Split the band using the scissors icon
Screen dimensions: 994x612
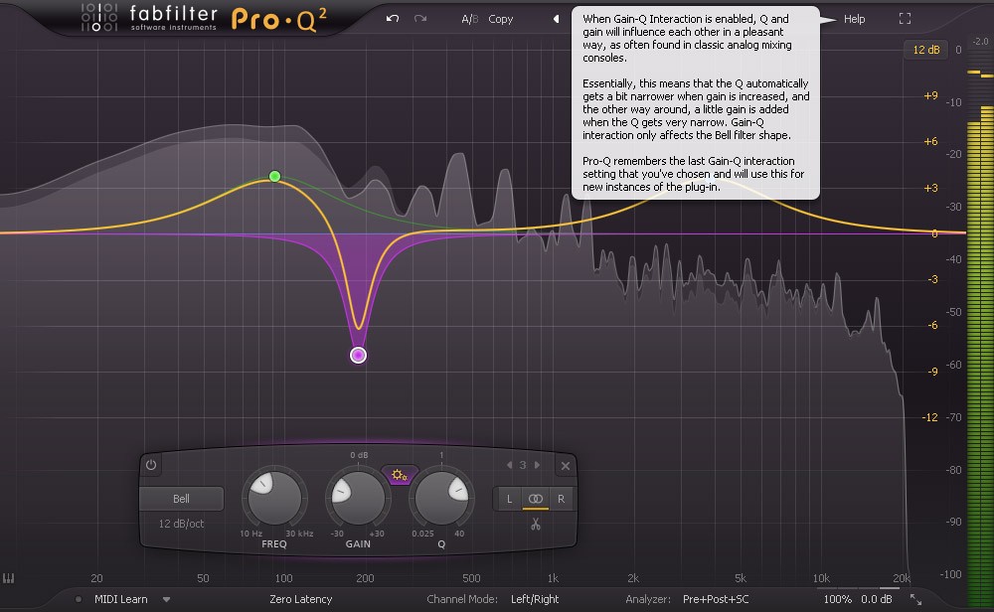536,524
